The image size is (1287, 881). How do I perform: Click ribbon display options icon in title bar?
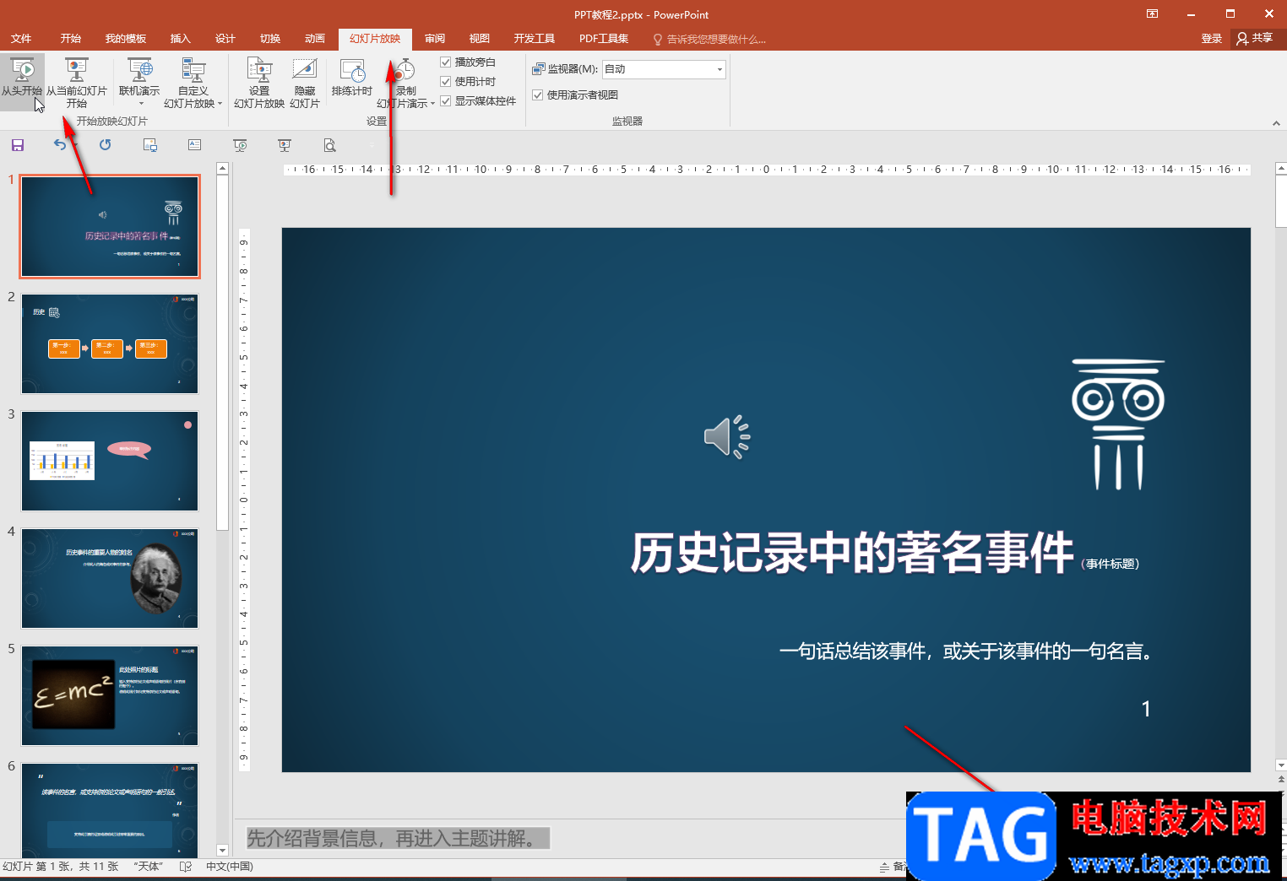tap(1152, 14)
